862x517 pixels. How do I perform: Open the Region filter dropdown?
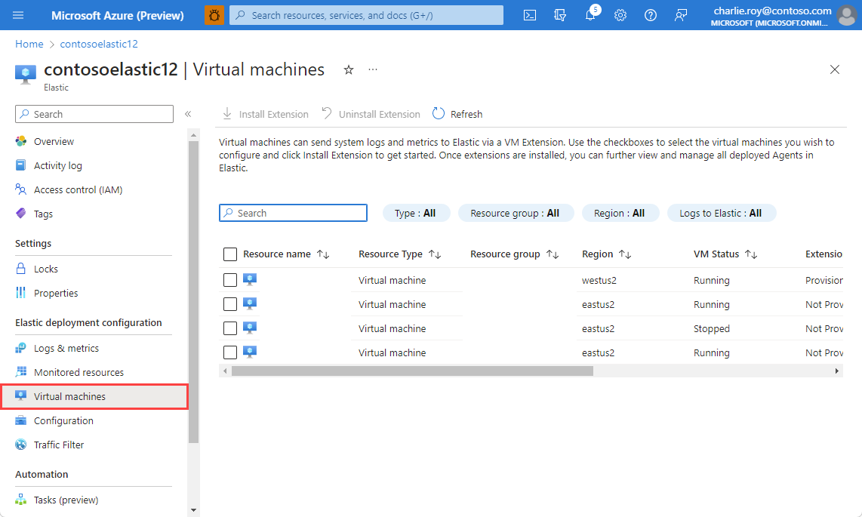(619, 214)
